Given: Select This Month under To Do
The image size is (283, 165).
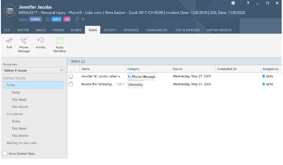Looking at the screenshot, I should (20, 107).
